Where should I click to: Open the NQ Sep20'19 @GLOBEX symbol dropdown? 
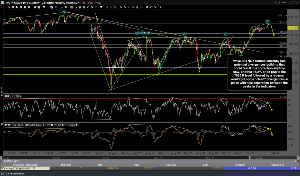(39, 3)
